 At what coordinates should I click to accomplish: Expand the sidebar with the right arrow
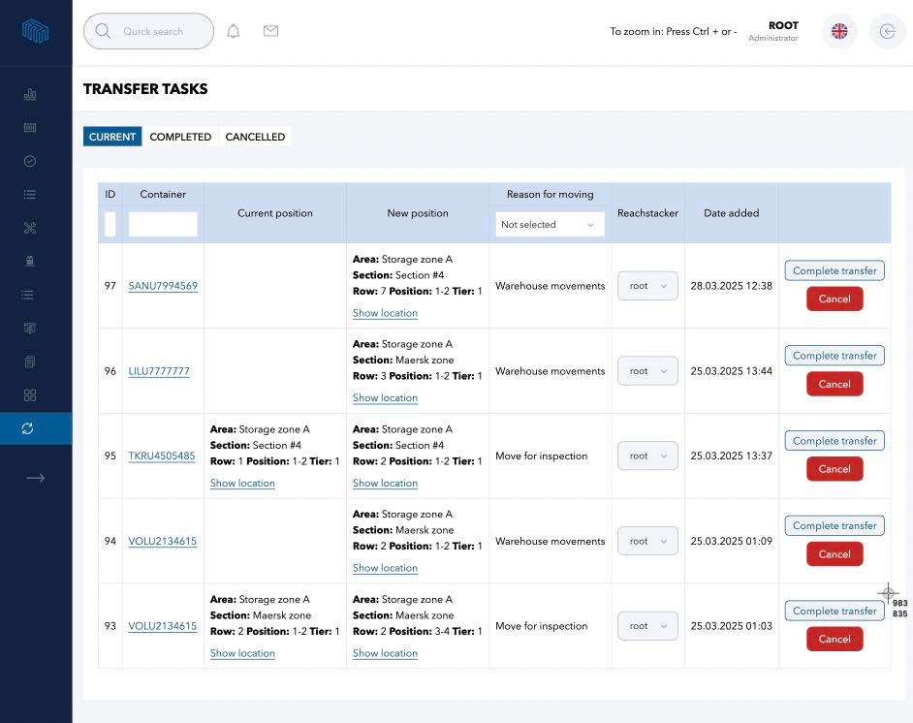36,478
